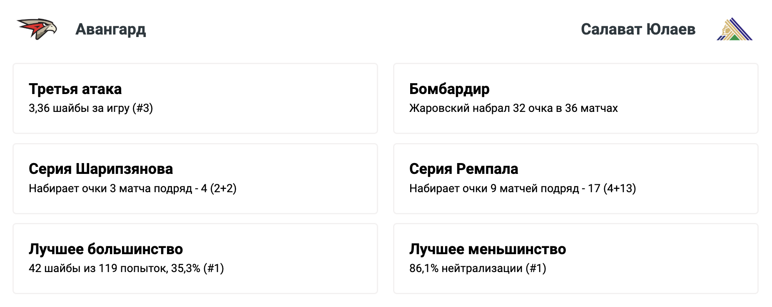The width and height of the screenshot is (772, 307).
Task: Select the Лучшее большинство card
Action: click(195, 259)
